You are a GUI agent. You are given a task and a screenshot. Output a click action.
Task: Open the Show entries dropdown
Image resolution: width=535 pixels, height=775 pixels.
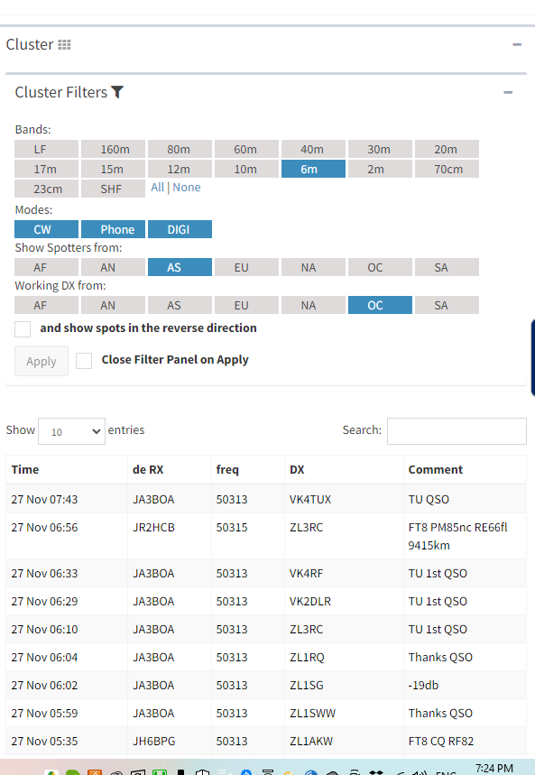point(71,431)
